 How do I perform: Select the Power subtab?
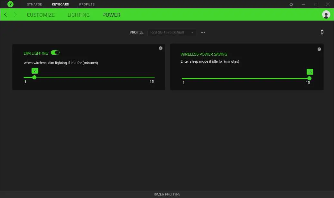point(111,15)
